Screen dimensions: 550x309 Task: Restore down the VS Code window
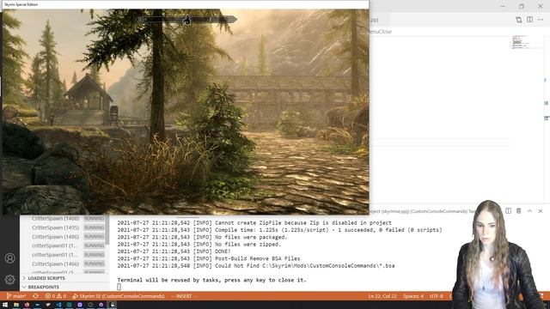point(522,6)
